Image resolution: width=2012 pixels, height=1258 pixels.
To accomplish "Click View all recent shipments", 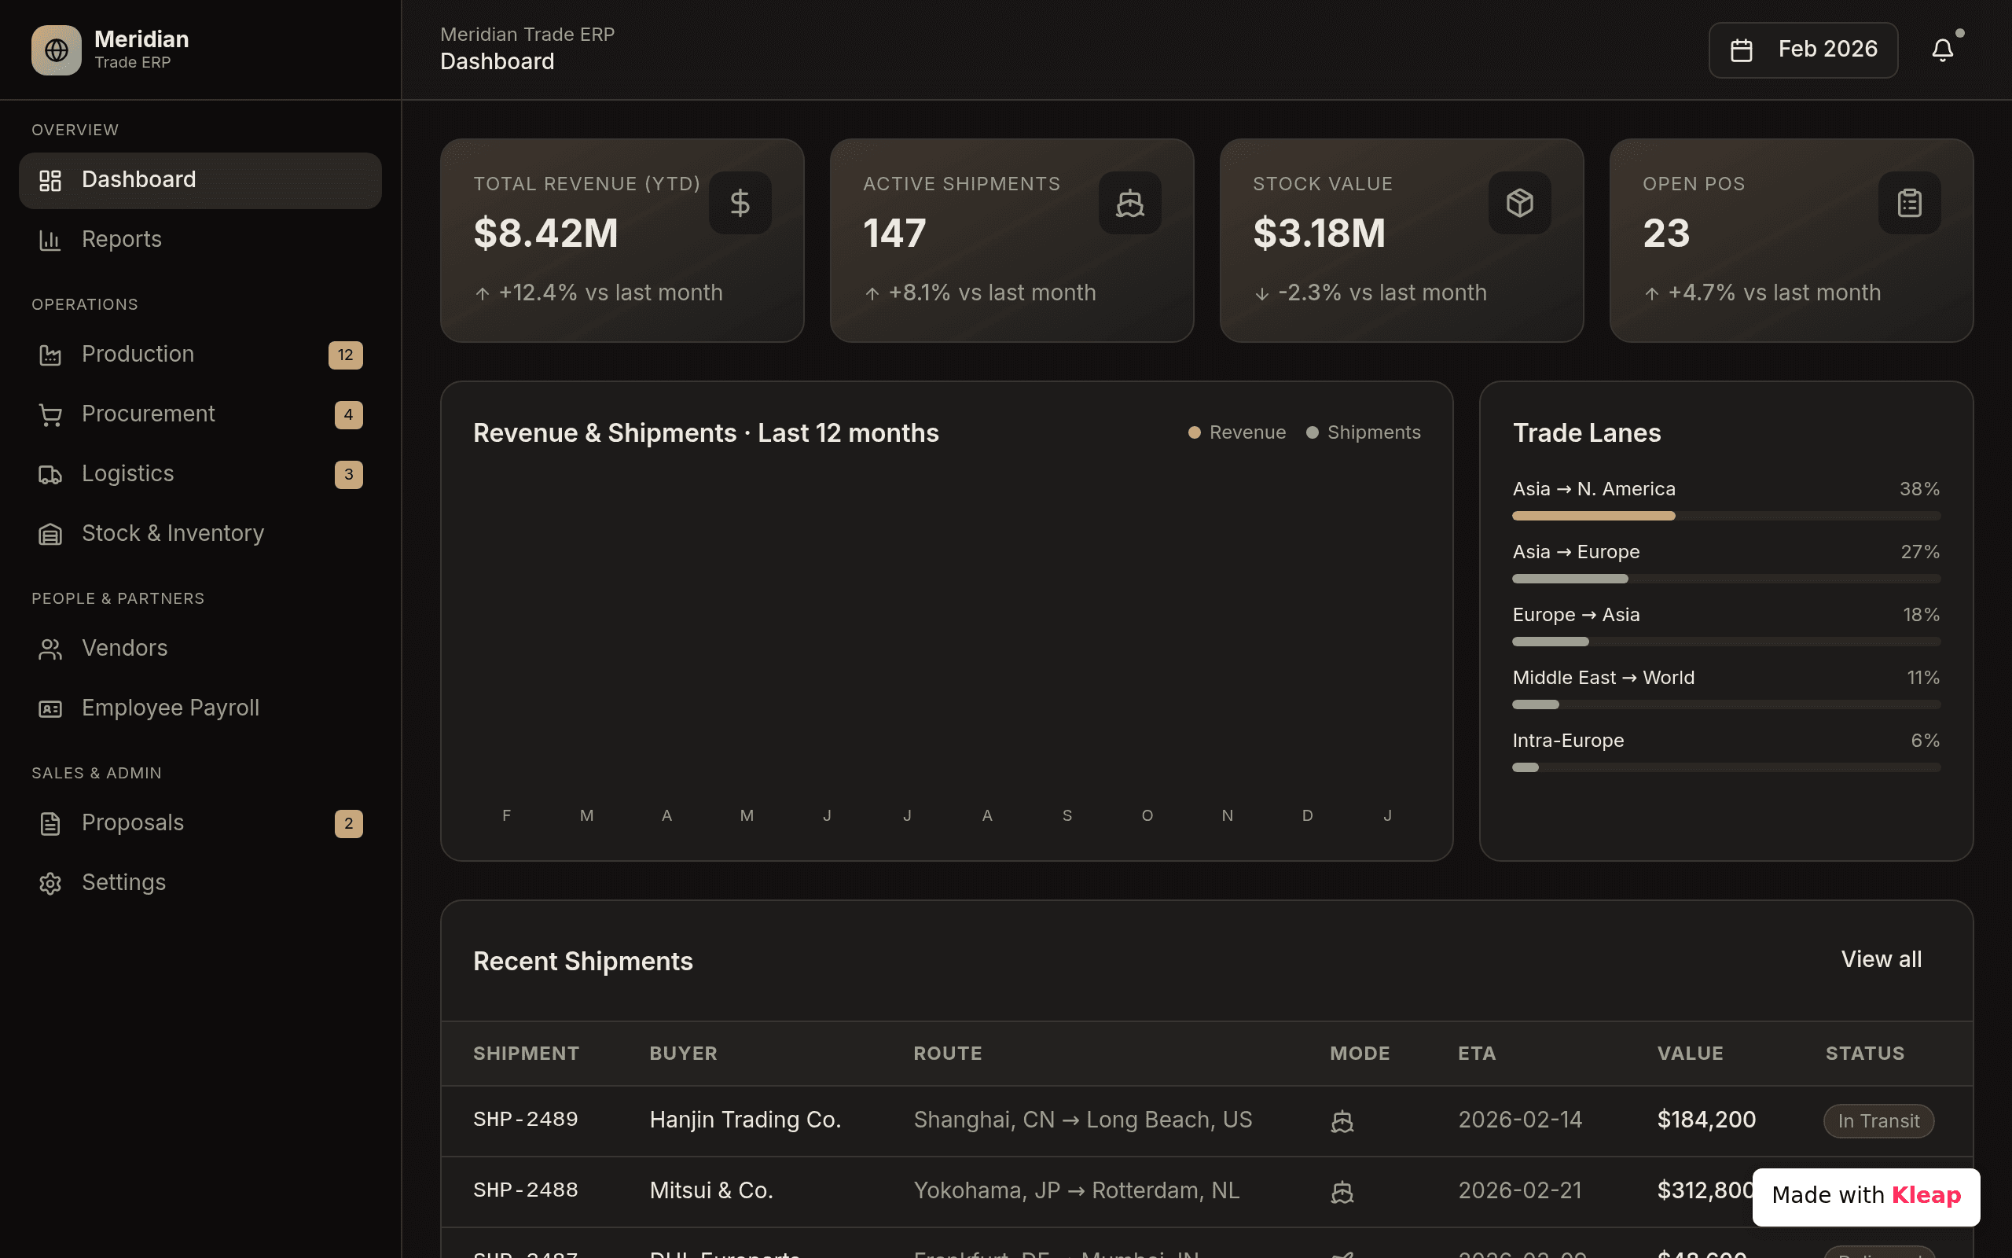I will point(1882,959).
